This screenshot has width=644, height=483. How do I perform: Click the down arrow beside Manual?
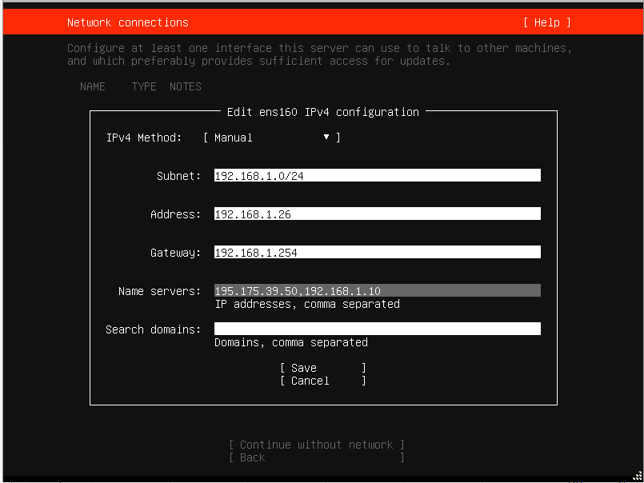point(326,138)
